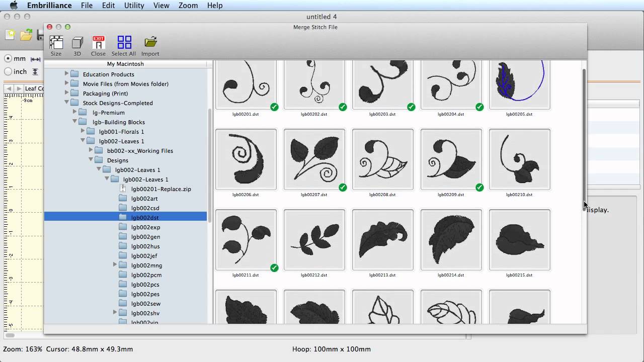Screen dimensions: 644x362
Task: Select the lgb00213.dst thumbnail
Action: coord(383,240)
